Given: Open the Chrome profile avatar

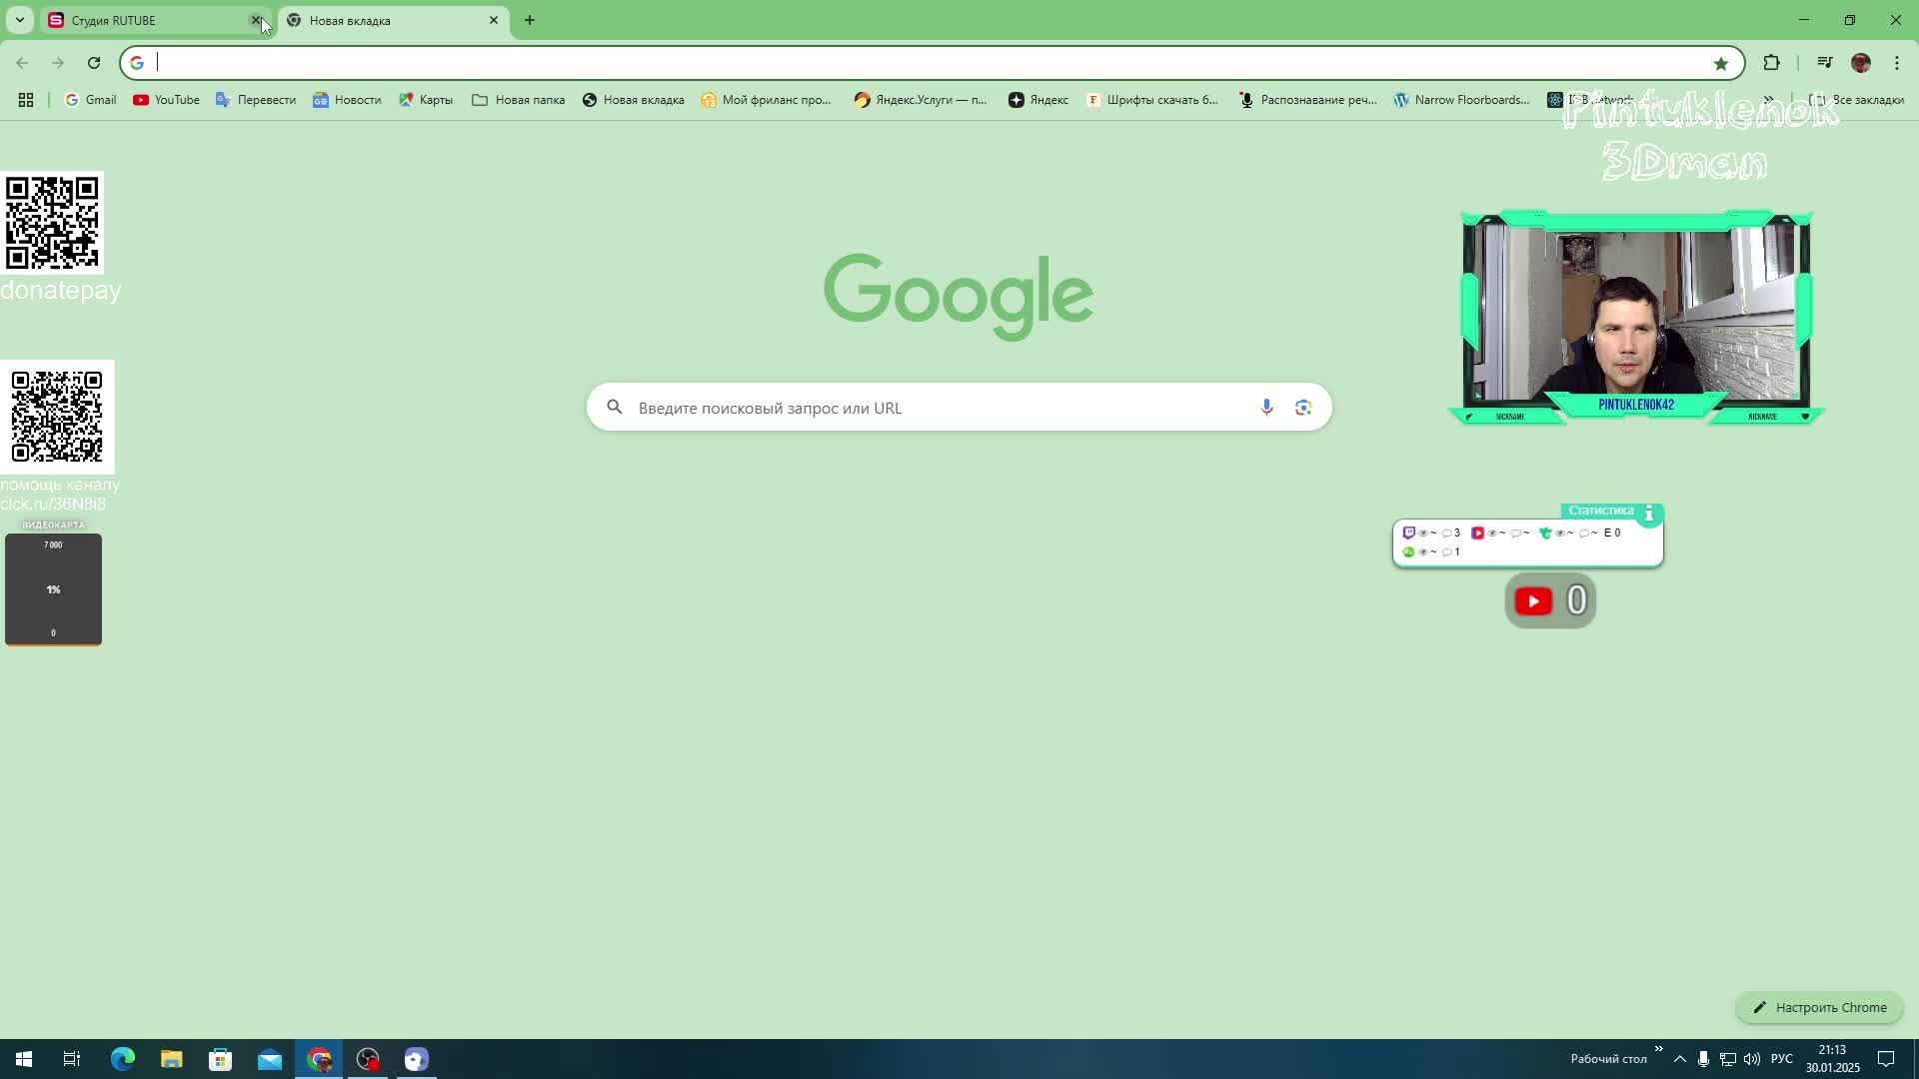Looking at the screenshot, I should [x=1860, y=63].
